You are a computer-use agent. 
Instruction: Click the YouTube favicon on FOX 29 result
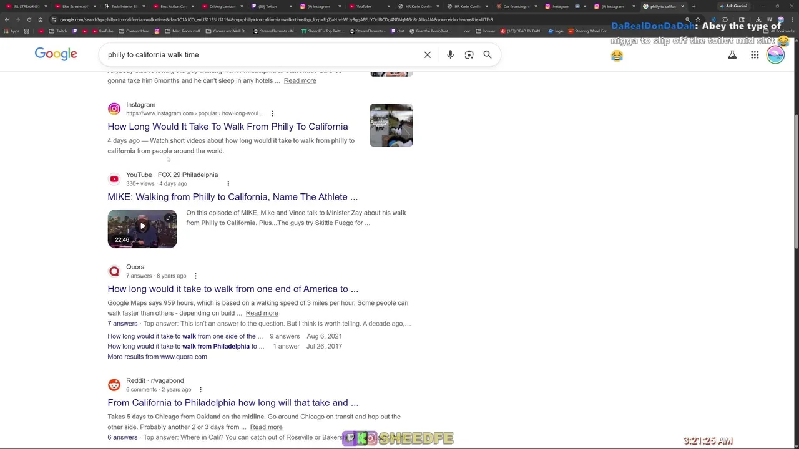tap(114, 179)
